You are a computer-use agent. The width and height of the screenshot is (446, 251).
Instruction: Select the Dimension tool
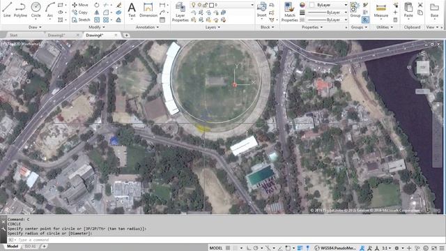point(148,9)
